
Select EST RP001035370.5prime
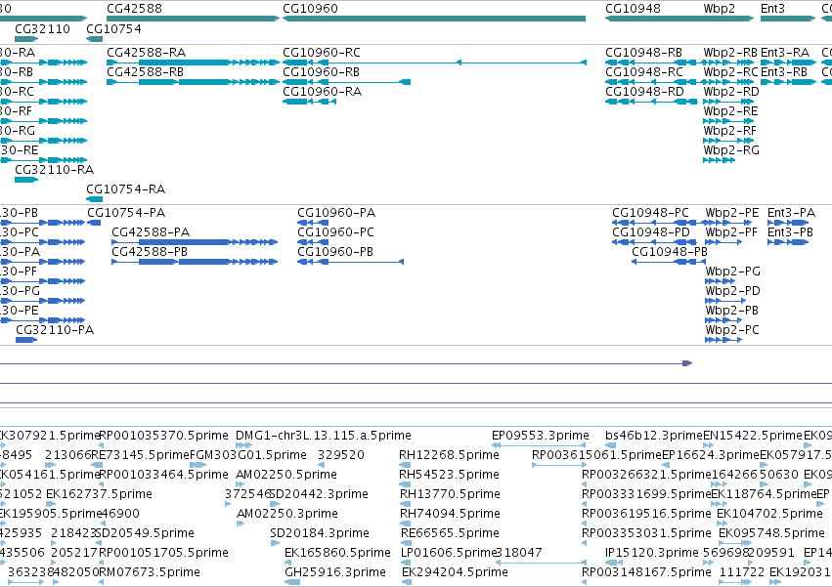point(164,436)
